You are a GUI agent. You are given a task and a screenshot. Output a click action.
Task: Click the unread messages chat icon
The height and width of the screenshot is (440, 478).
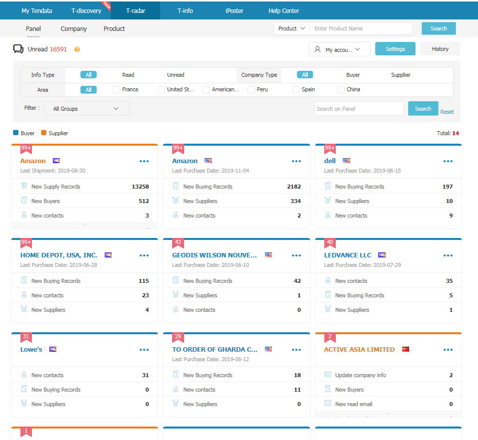click(x=18, y=49)
